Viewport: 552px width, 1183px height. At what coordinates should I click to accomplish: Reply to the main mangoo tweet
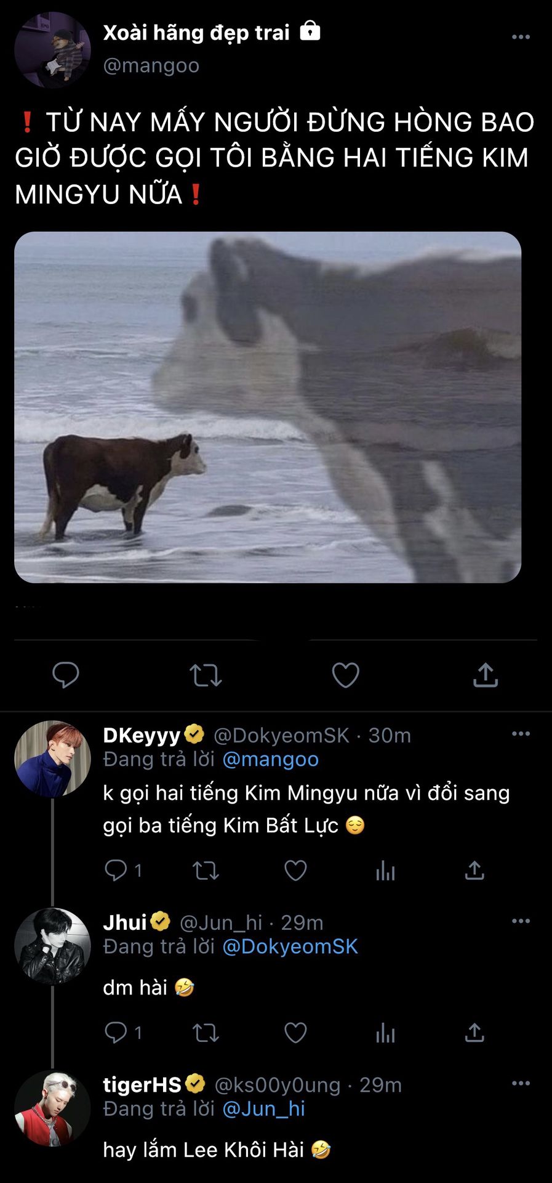click(66, 675)
